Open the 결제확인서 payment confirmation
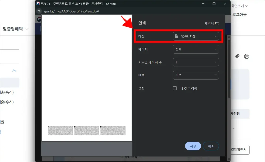Viewport: 265px width, 162px height. pyautogui.click(x=239, y=150)
